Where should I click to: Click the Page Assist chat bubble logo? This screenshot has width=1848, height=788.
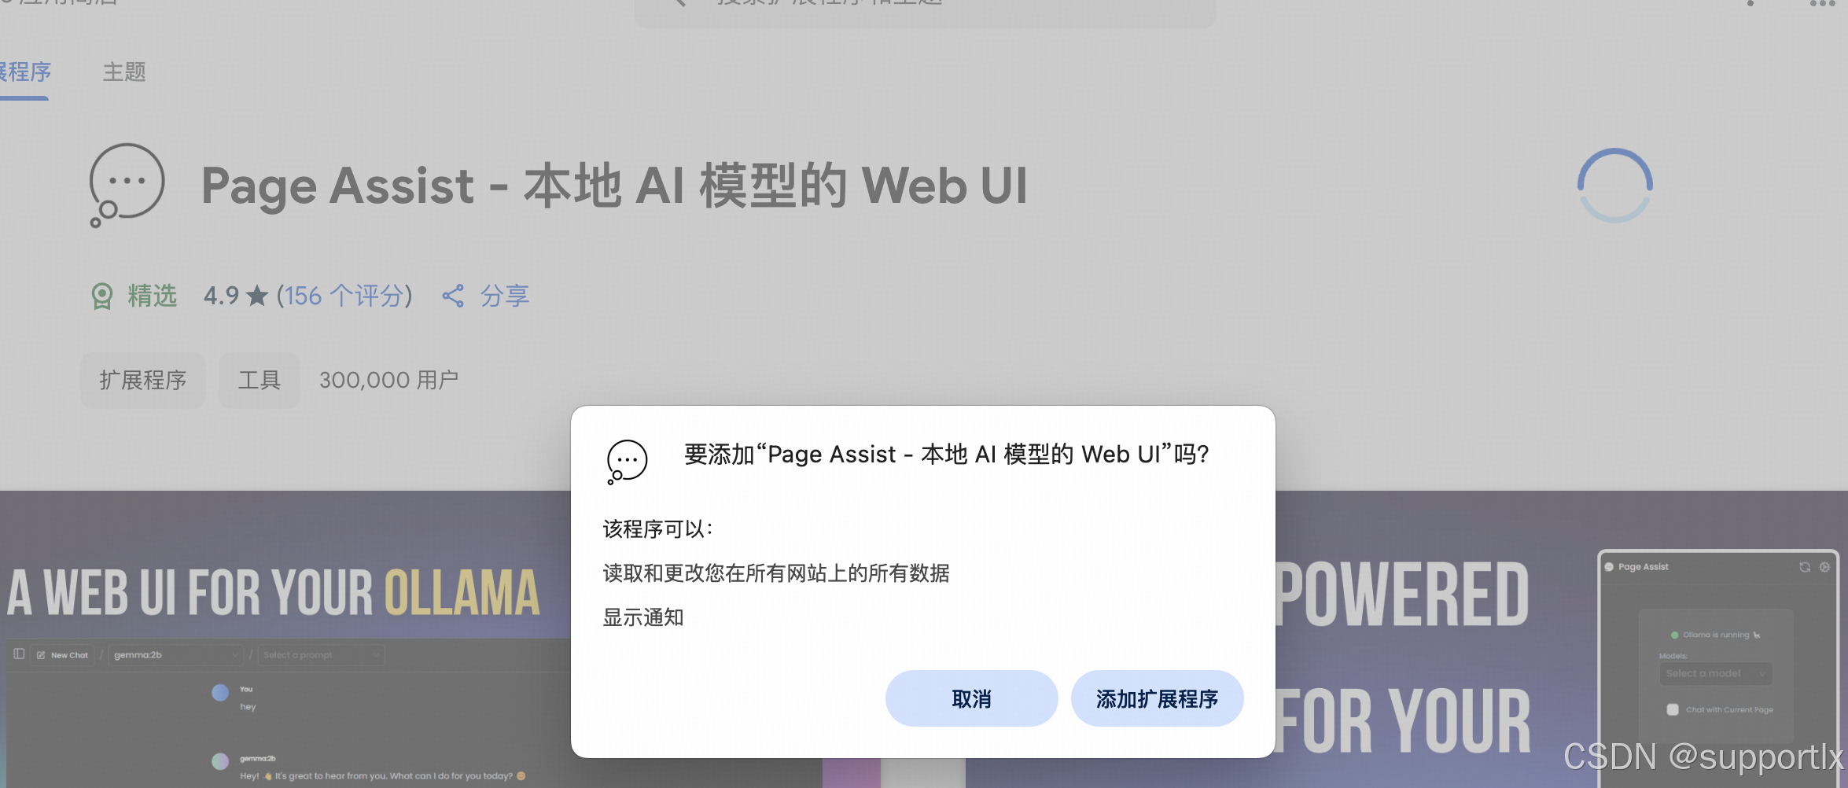[127, 186]
